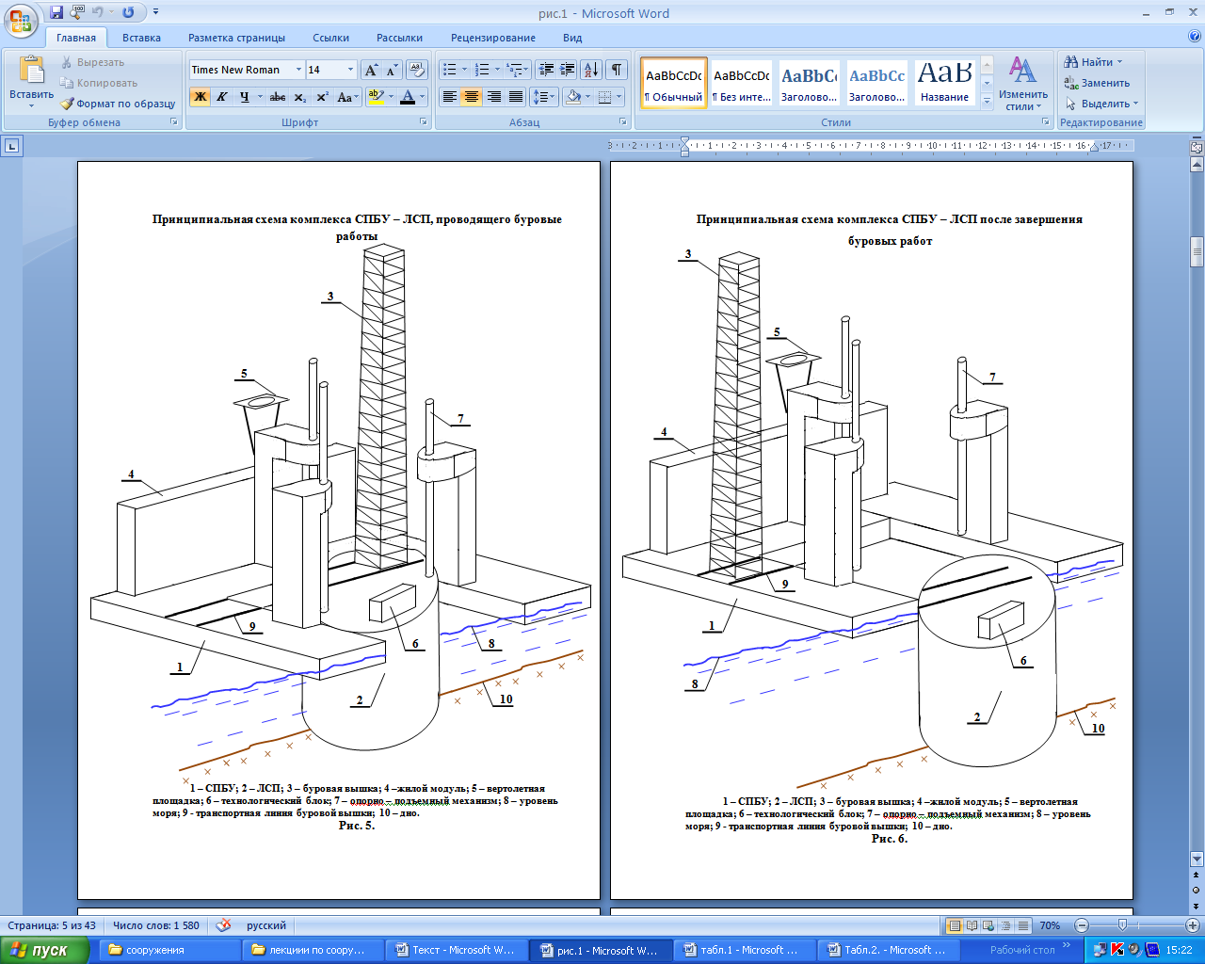The width and height of the screenshot is (1205, 964).
Task: Click the Grow Font icon
Action: [371, 70]
